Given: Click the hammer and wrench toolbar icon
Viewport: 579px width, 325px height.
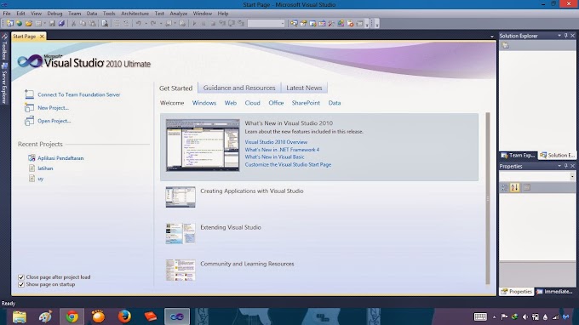Looking at the screenshot, I should (331, 23).
